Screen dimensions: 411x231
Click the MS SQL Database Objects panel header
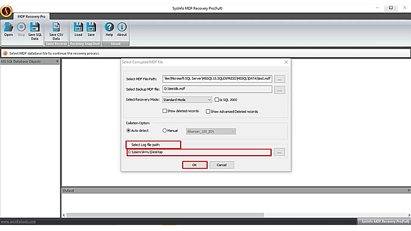30,62
